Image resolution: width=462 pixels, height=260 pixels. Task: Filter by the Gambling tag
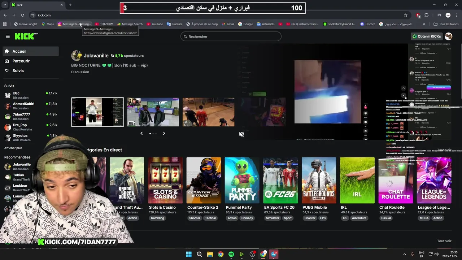(x=157, y=218)
